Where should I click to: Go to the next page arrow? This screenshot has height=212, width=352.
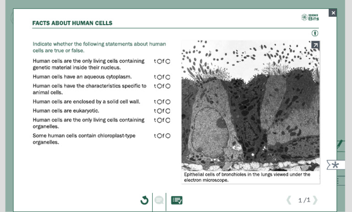[315, 200]
